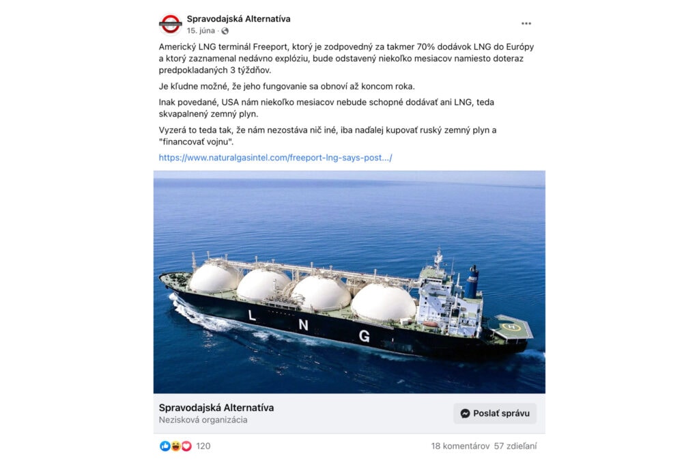Viewport: 699px width, 465px height.
Task: Click the Poslať správu button
Action: [495, 413]
